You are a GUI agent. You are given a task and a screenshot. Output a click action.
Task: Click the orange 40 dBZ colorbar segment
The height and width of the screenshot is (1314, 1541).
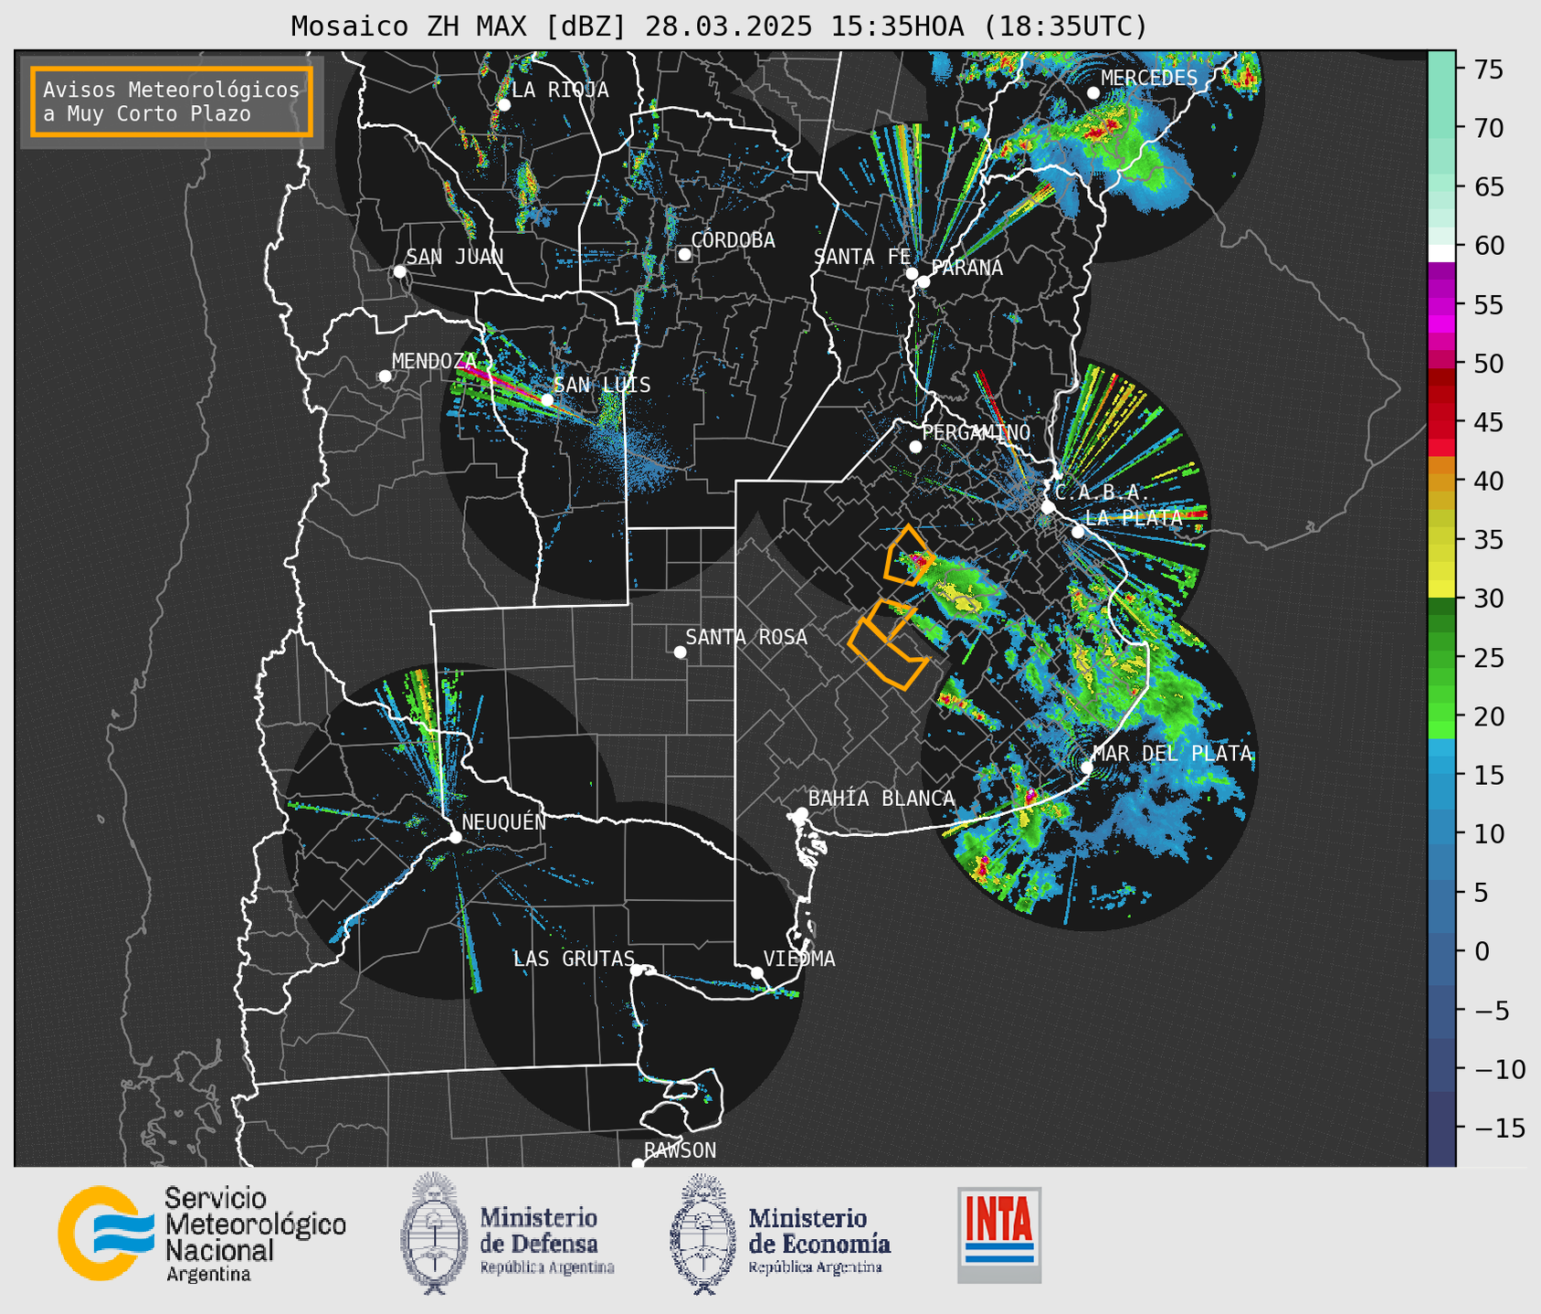tap(1441, 482)
